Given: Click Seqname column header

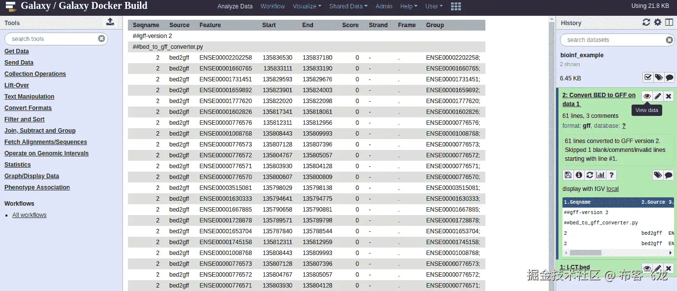Looking at the screenshot, I should tap(146, 25).
